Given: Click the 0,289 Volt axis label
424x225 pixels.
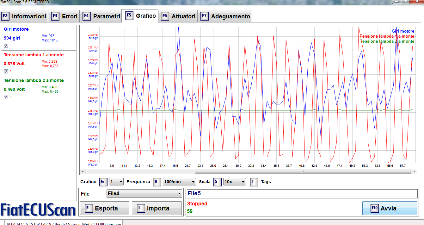Looking at the screenshot, I should point(93,161).
